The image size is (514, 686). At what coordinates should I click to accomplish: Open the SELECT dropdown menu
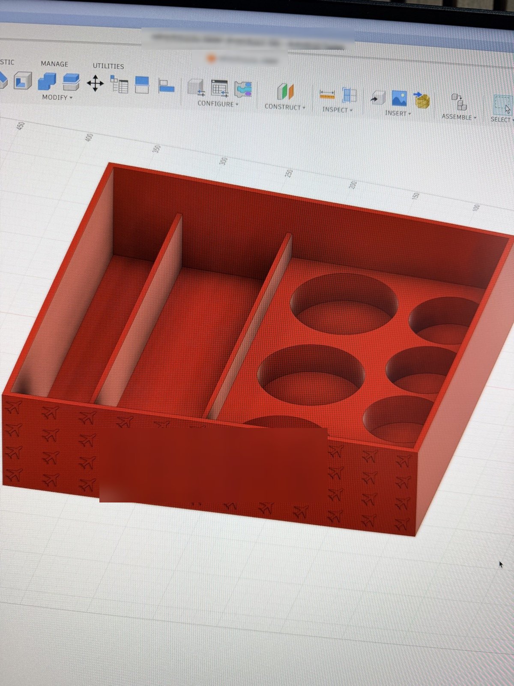pyautogui.click(x=502, y=120)
